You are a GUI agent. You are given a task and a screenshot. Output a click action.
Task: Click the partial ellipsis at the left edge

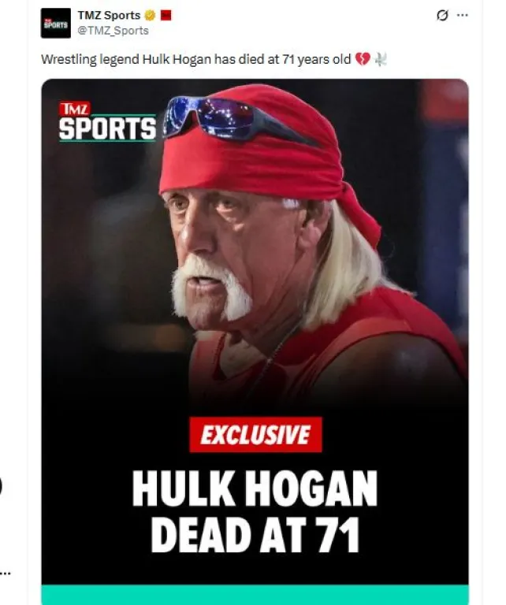point(5,573)
